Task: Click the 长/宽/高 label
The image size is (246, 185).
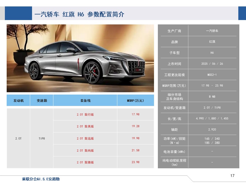Action: click(x=174, y=119)
